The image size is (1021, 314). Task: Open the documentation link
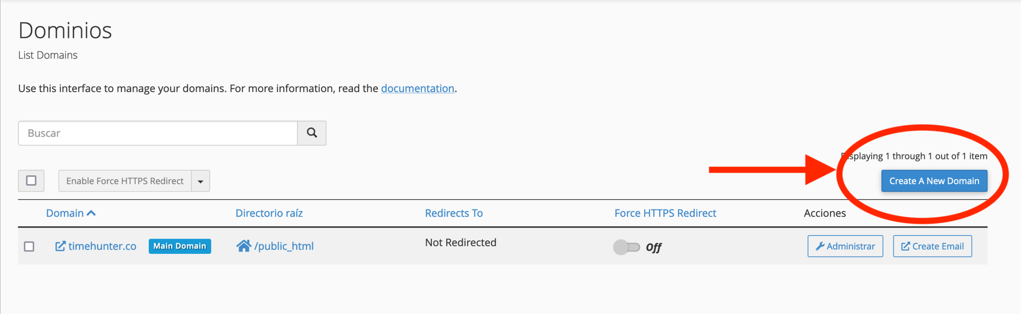418,88
